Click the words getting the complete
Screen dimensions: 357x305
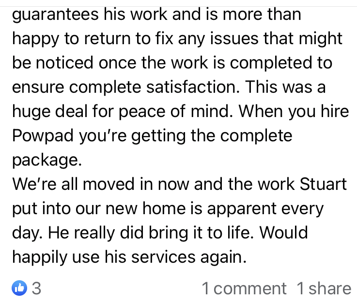click(x=212, y=136)
